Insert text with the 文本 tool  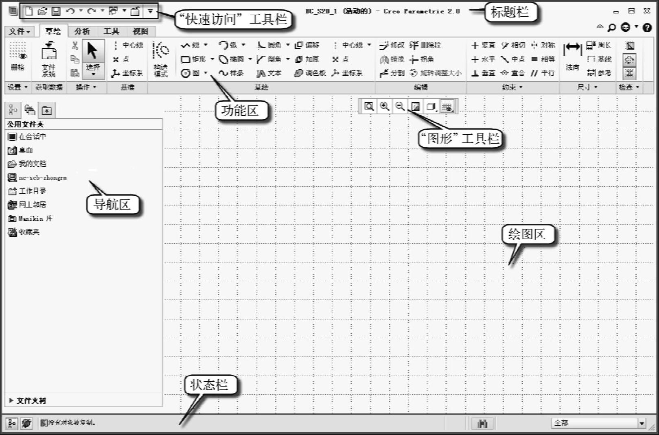tap(269, 73)
